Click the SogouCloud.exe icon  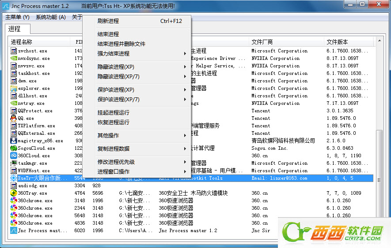coord(13,148)
